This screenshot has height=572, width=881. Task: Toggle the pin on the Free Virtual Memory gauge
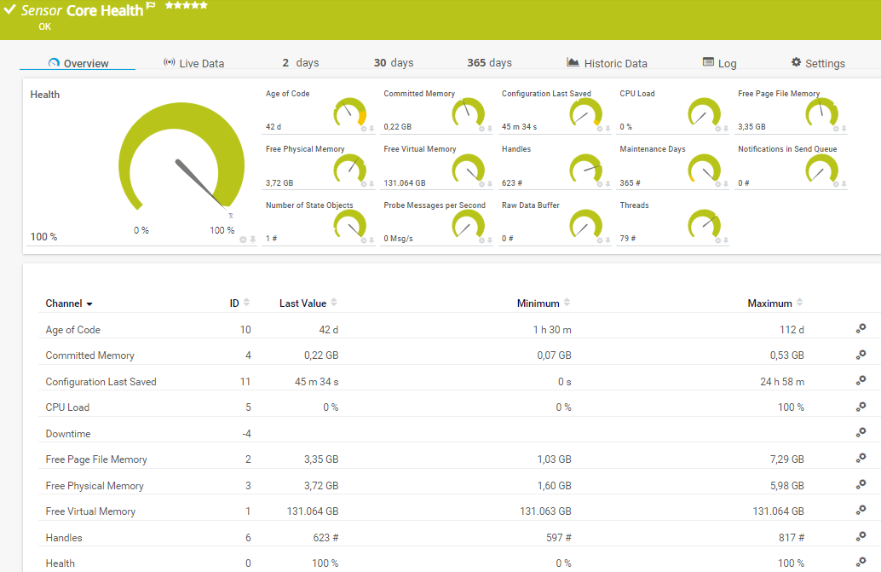490,184
